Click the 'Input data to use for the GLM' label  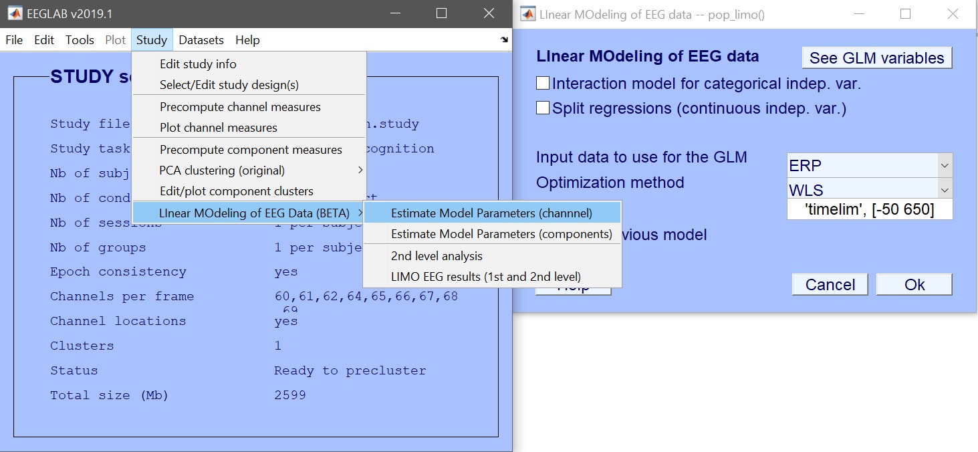point(642,158)
